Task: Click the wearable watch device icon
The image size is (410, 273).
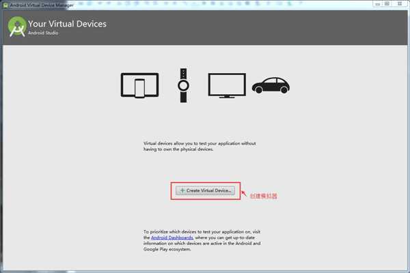Action: click(184, 85)
